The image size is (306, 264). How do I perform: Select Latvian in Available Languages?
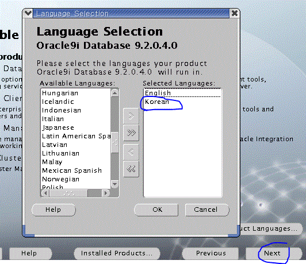[x=76, y=145]
